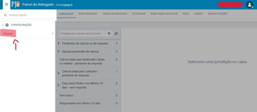The image size is (257, 112).
Task: Click the Configuração gear icon
Action: 7,25
